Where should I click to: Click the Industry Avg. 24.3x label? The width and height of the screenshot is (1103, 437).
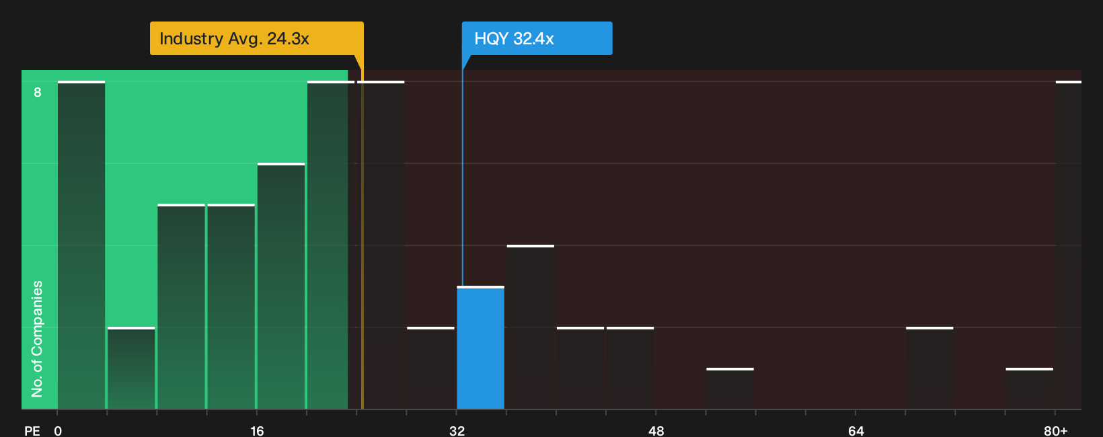(x=256, y=38)
